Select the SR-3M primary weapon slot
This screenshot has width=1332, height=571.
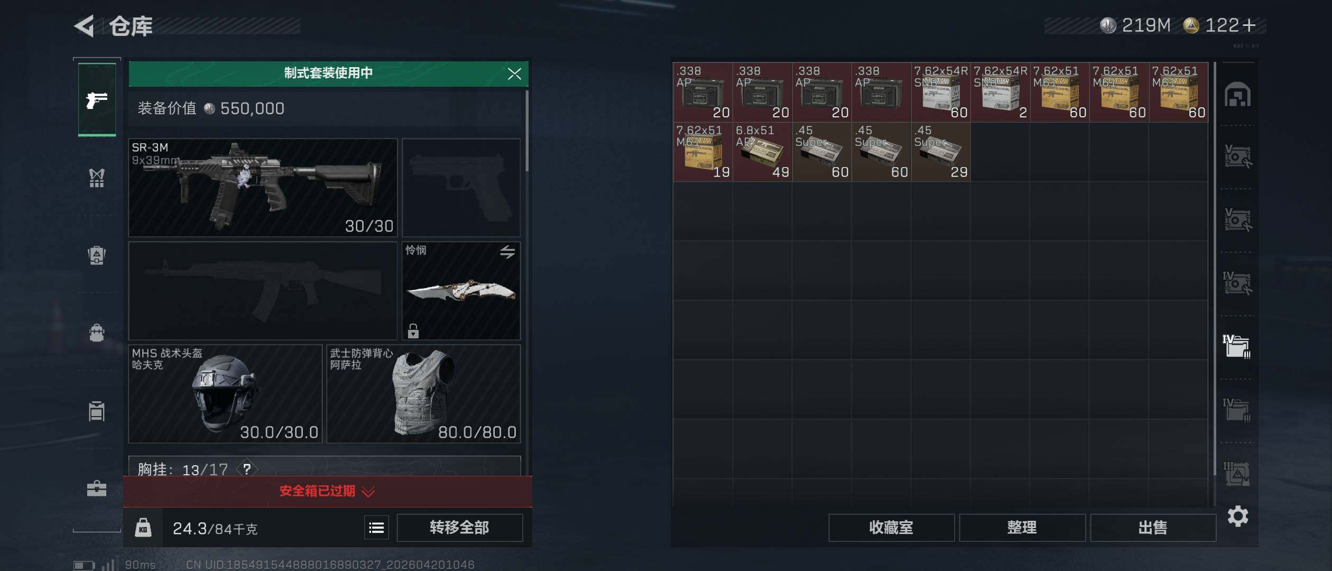(x=263, y=188)
